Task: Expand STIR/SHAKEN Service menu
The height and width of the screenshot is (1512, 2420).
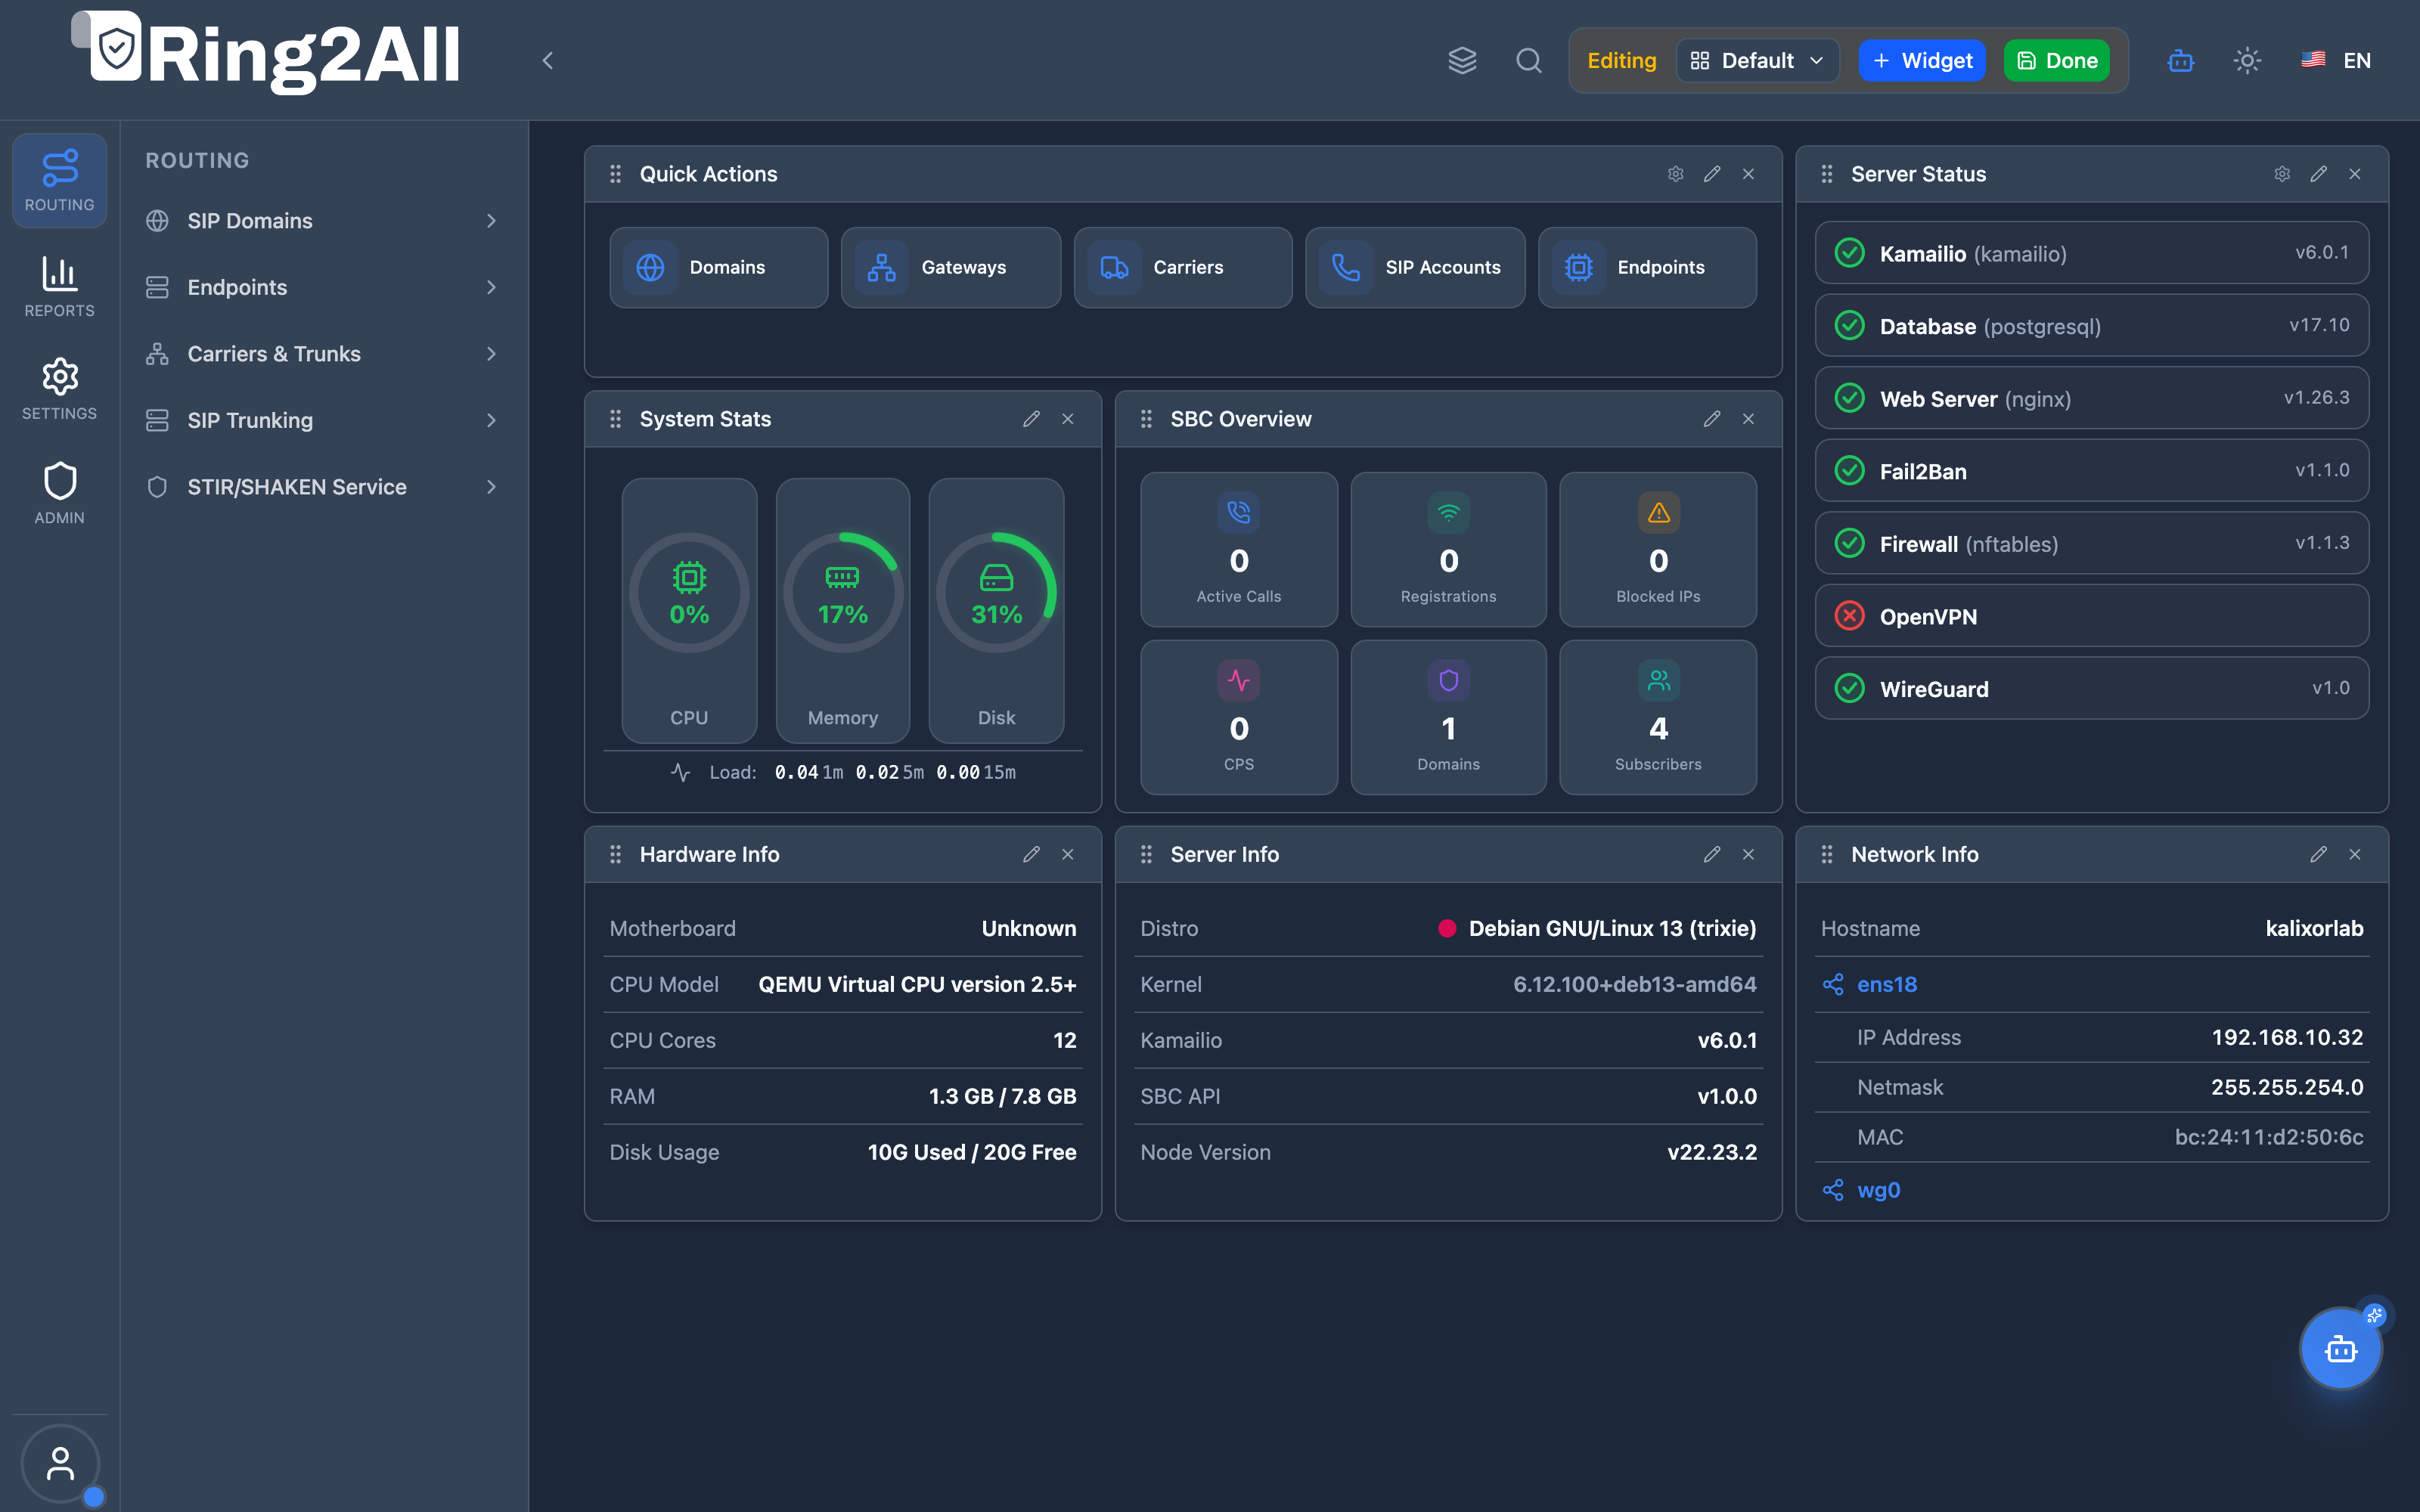Action: coord(323,487)
